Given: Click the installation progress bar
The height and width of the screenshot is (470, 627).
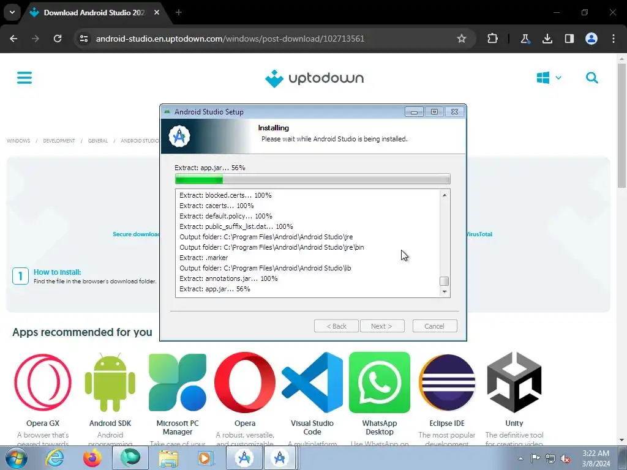Looking at the screenshot, I should (313, 179).
